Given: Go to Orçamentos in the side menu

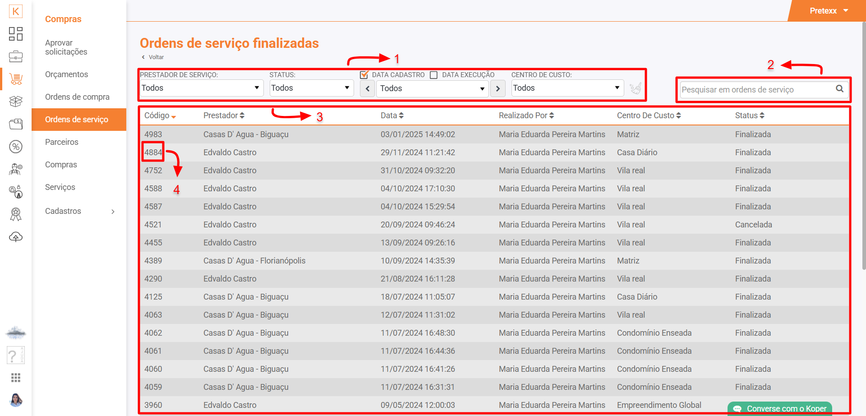Looking at the screenshot, I should click(x=67, y=74).
